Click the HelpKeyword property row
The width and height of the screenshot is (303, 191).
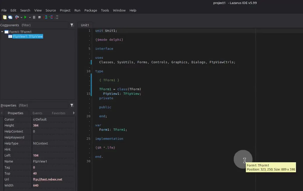pos(39,137)
